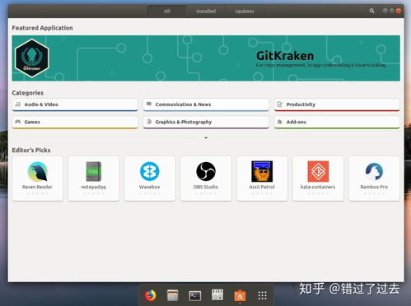Click the OBS Studio app icon
The image size is (411, 306).
(x=206, y=171)
